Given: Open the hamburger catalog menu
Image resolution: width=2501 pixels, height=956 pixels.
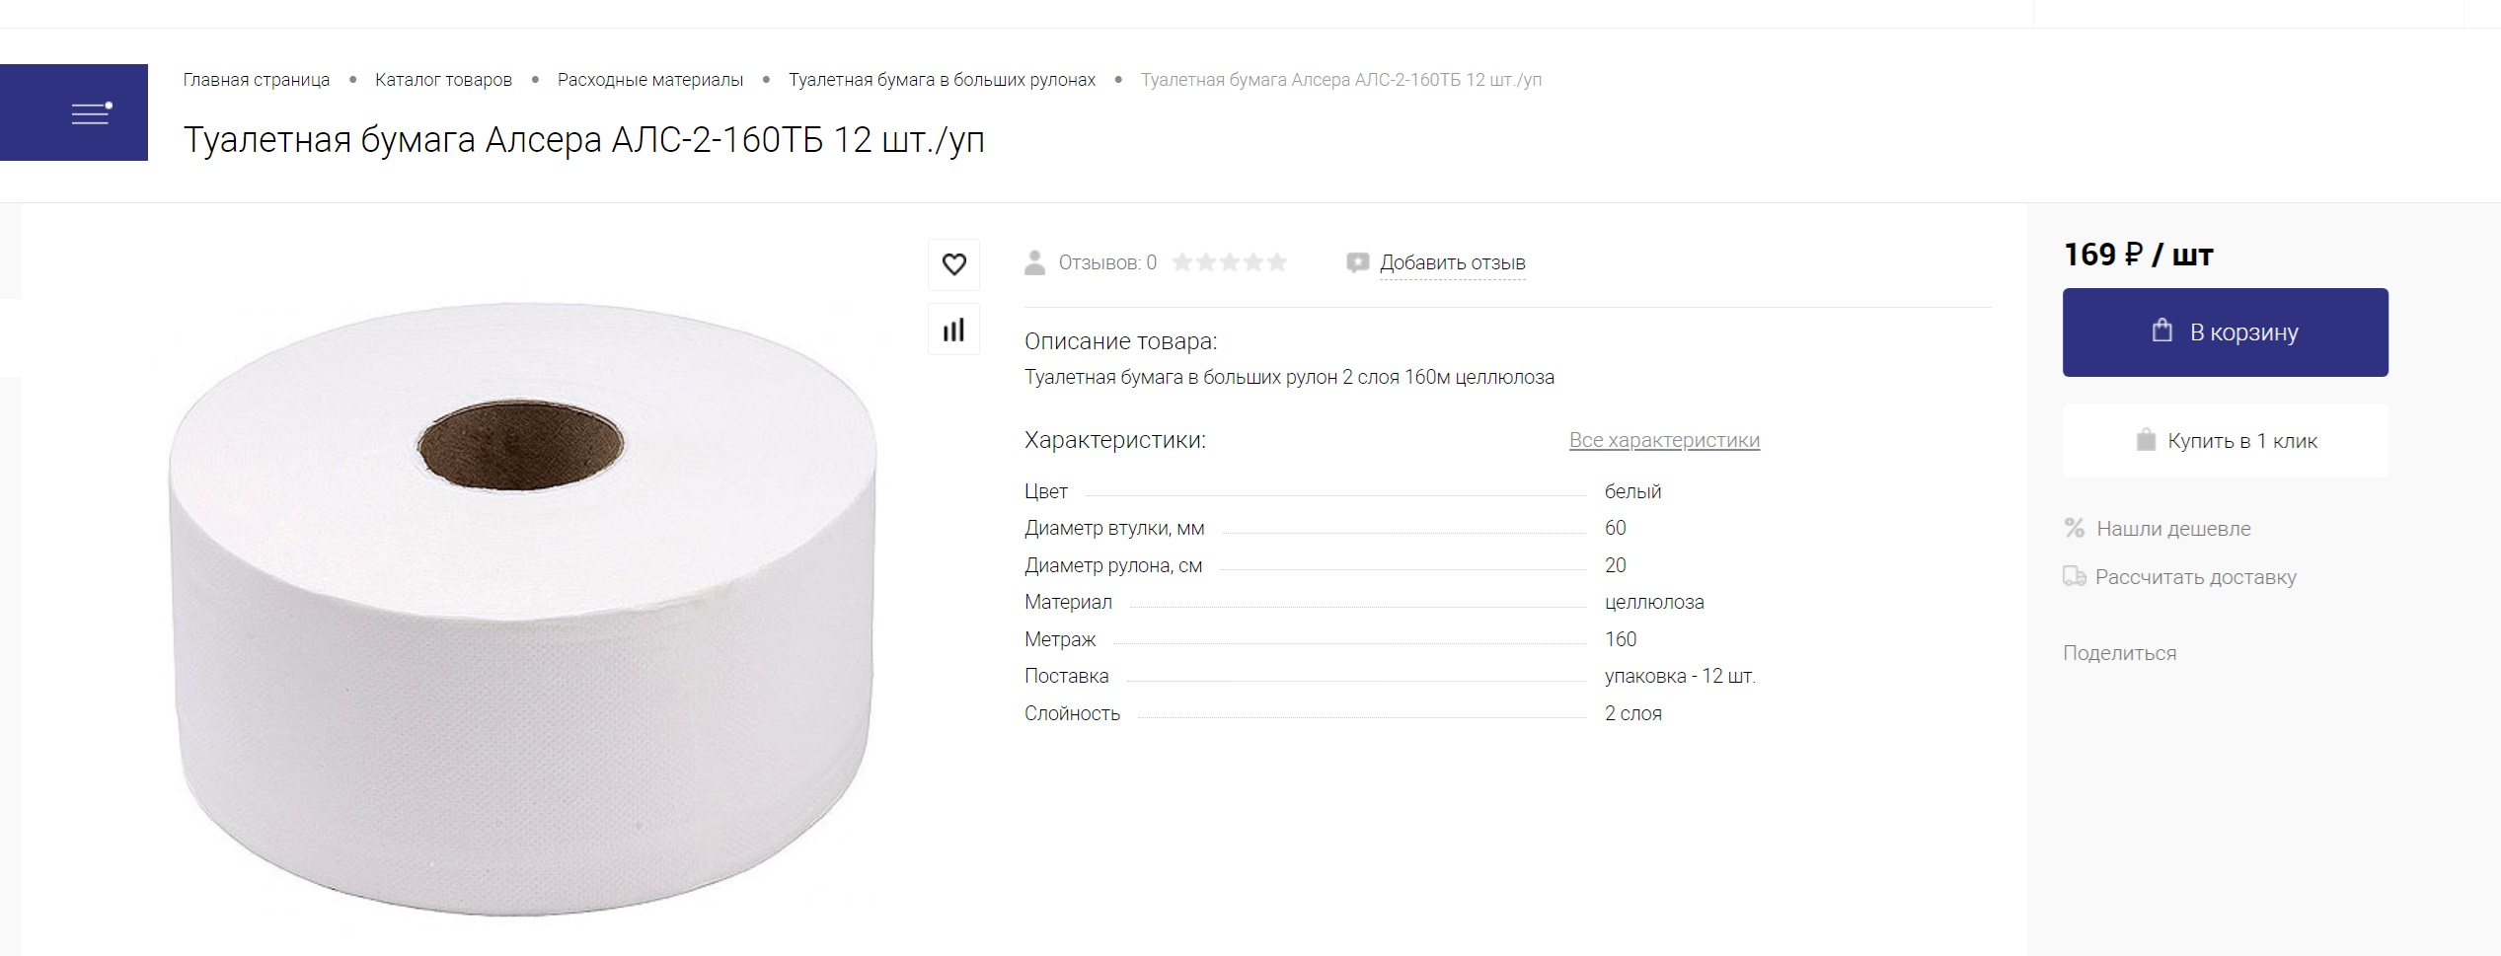Looking at the screenshot, I should [x=74, y=112].
